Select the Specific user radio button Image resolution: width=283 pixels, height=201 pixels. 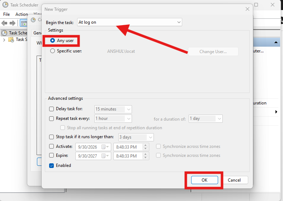tap(52, 51)
